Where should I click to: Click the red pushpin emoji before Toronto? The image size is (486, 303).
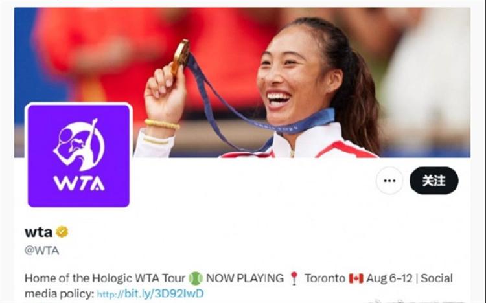pos(294,278)
